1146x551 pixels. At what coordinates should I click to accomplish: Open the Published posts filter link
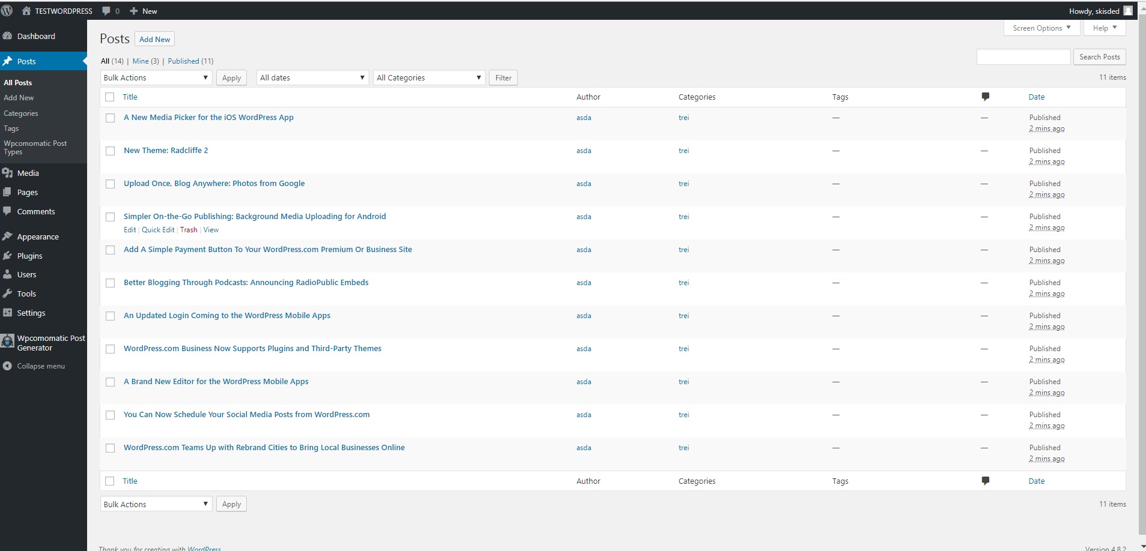[x=183, y=61]
